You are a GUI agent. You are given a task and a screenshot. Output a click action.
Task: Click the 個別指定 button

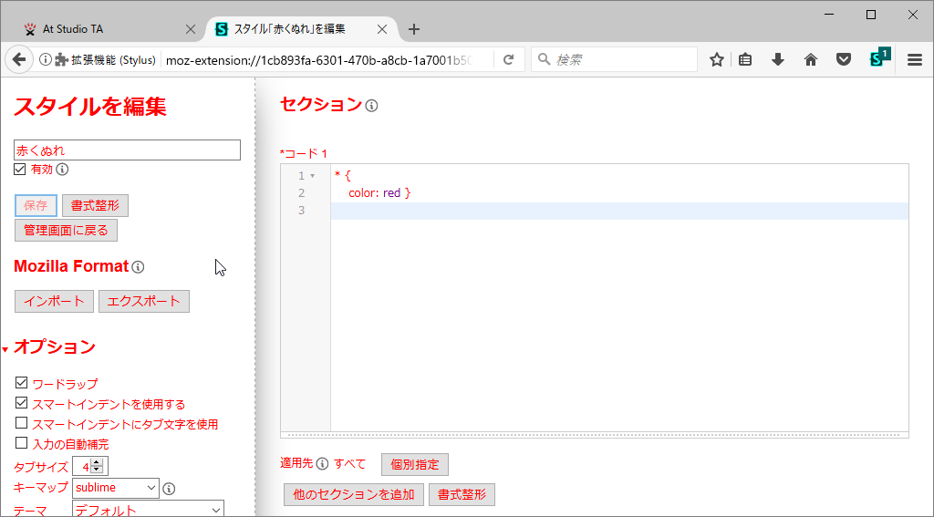coord(415,465)
